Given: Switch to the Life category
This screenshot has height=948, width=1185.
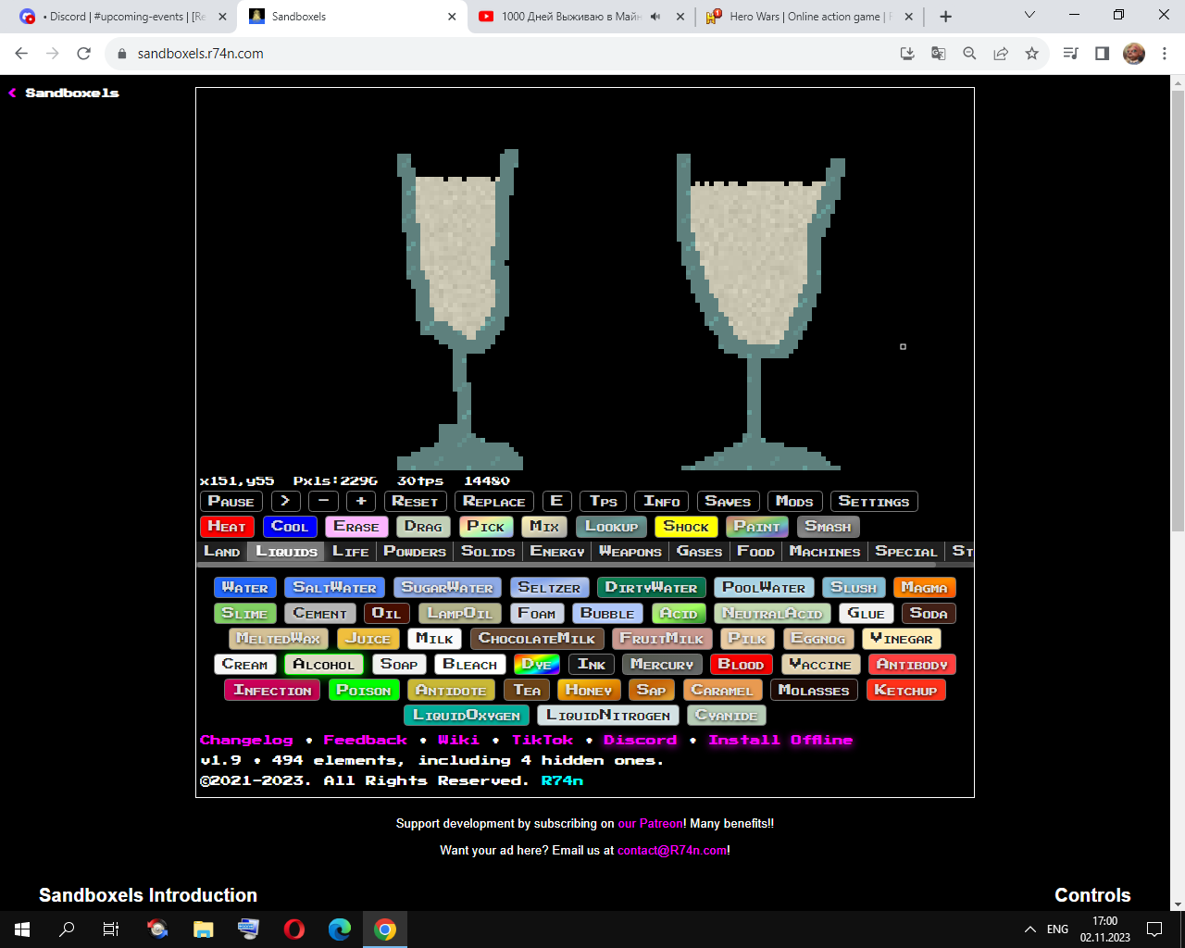Looking at the screenshot, I should pyautogui.click(x=351, y=551).
